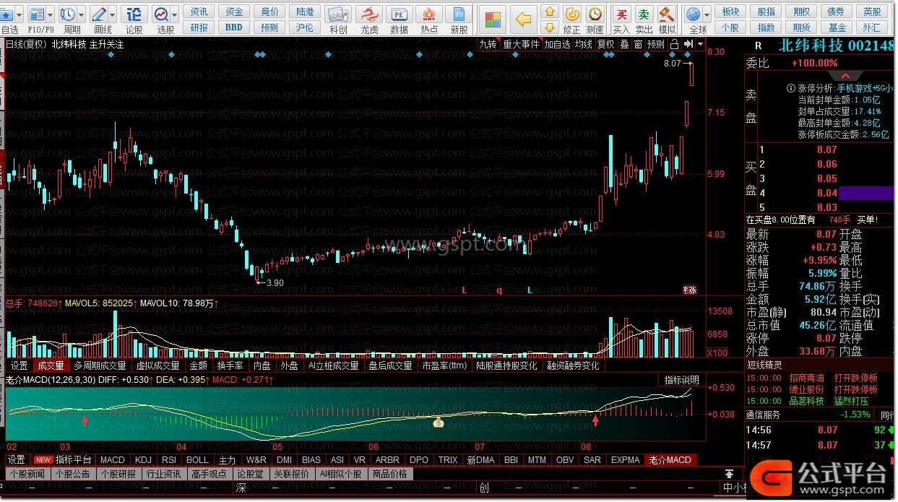Open the 数据 PE data icon
The image size is (898, 502).
pos(399,14)
